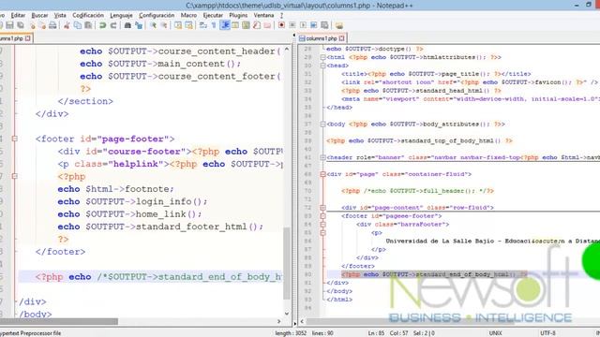Toggle the highlighted indent guide icon

pyautogui.click(x=225, y=25)
